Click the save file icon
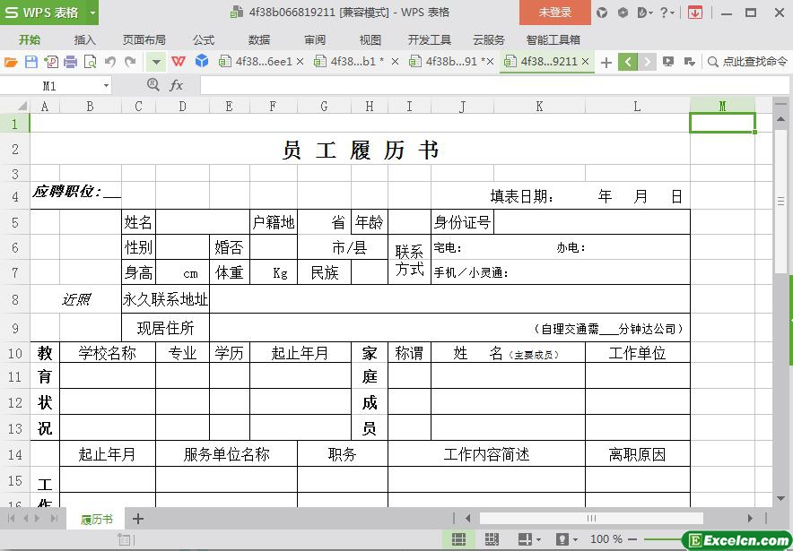Screen dimensions: 793x551 click(31, 62)
